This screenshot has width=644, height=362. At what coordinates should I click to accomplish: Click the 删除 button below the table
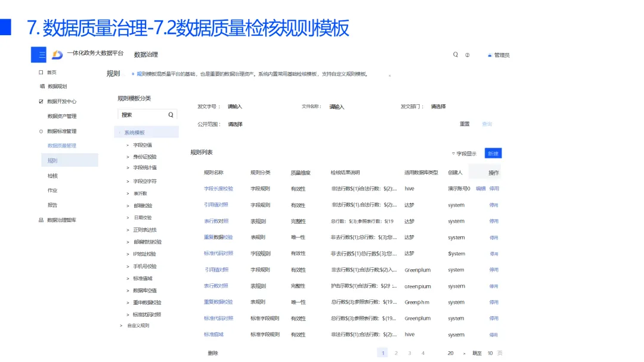click(213, 353)
